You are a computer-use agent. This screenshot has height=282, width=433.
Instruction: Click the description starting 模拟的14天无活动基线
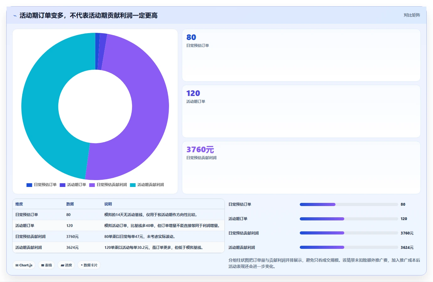(x=151, y=215)
